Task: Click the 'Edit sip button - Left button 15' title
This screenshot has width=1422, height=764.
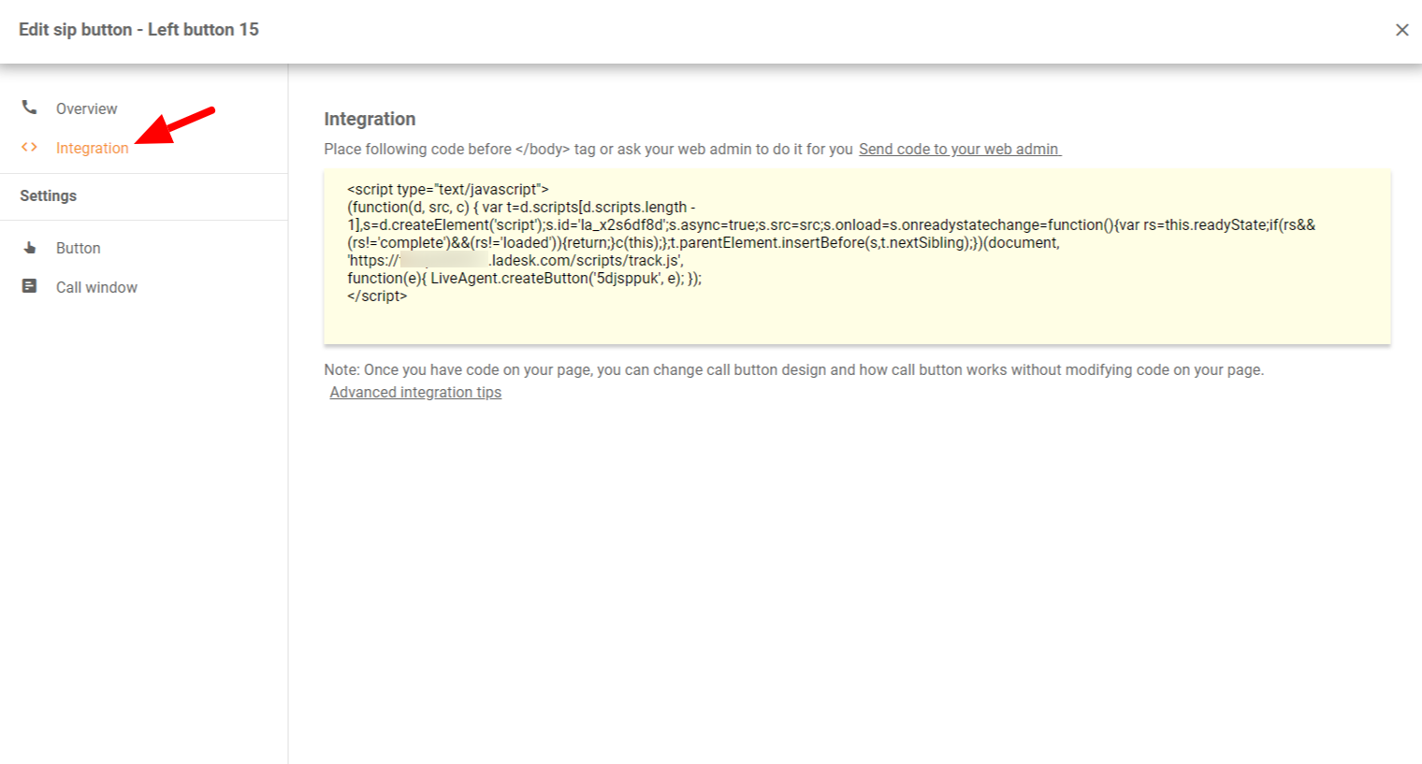Action: click(x=138, y=30)
